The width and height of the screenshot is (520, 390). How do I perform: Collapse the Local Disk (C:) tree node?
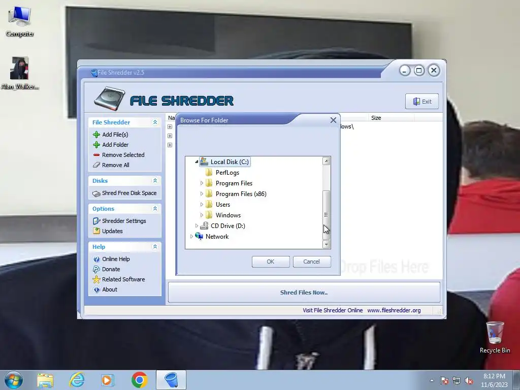point(197,161)
